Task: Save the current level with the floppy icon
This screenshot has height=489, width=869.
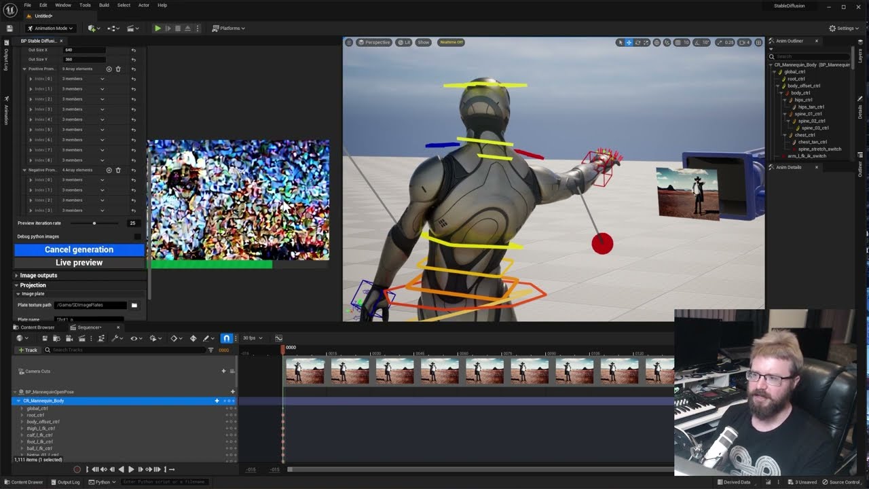Action: click(x=10, y=29)
